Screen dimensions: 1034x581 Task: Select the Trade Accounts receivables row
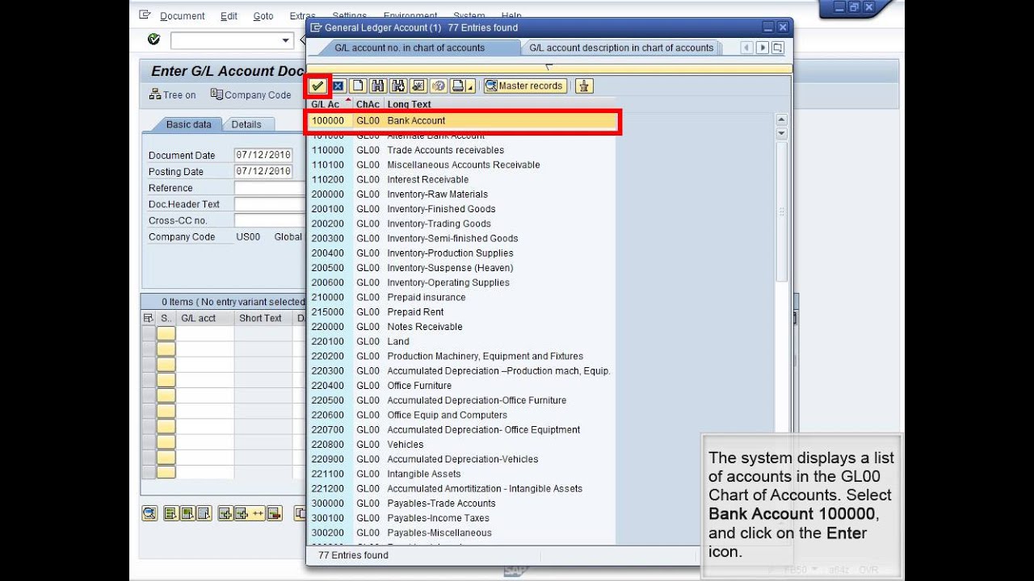point(461,150)
